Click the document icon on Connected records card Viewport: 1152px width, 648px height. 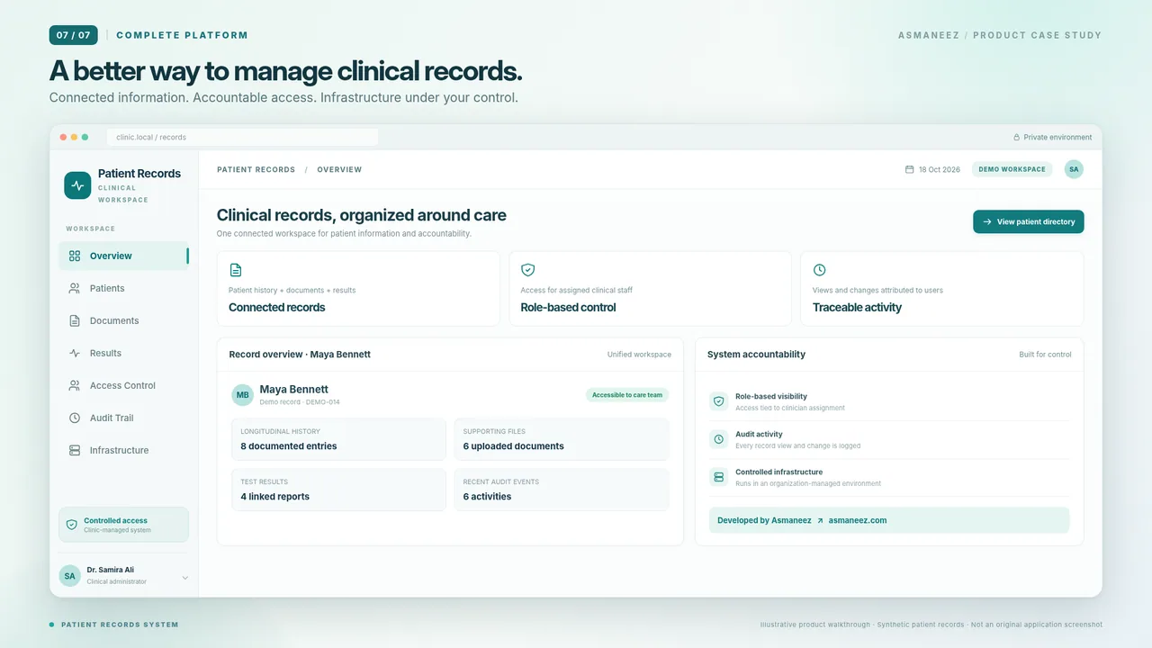tap(236, 270)
